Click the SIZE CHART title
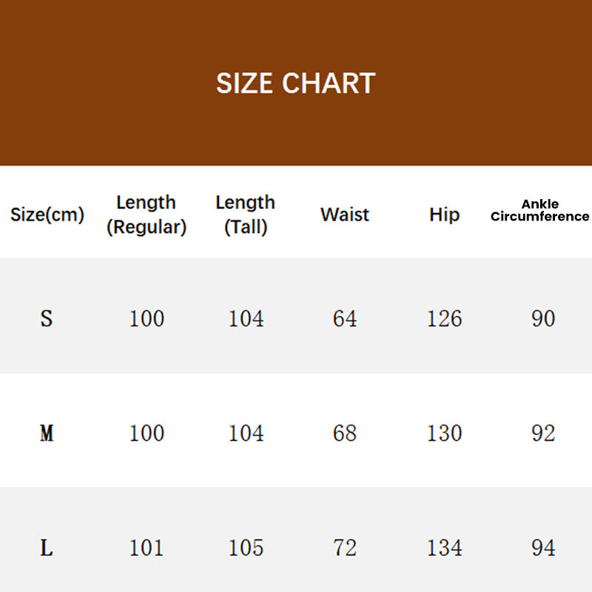 (x=296, y=83)
